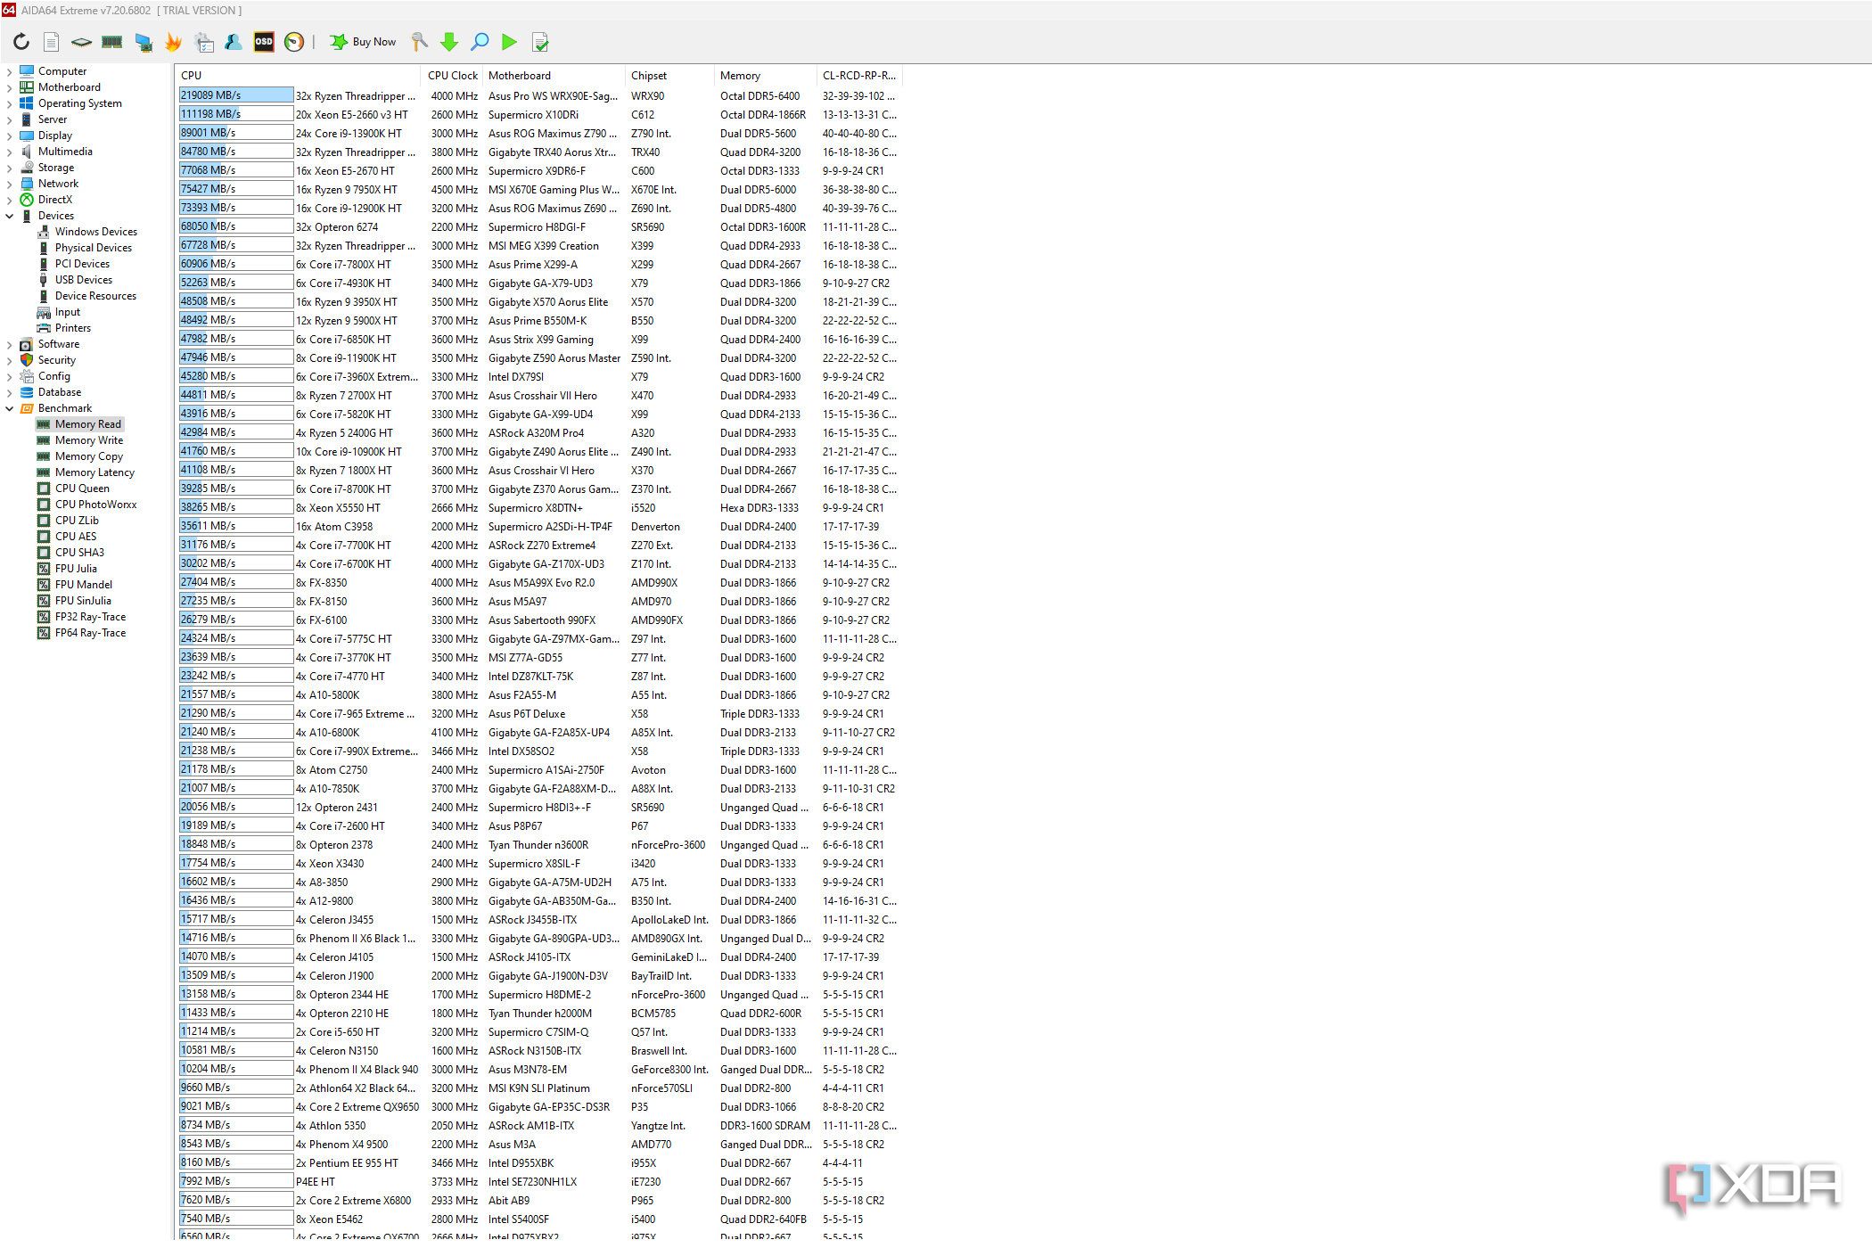Click the Refresh arrow icon in the toolbar

(21, 42)
